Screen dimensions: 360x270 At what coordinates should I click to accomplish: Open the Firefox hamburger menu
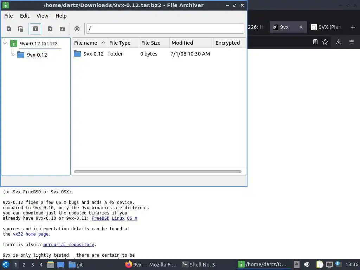point(352,42)
